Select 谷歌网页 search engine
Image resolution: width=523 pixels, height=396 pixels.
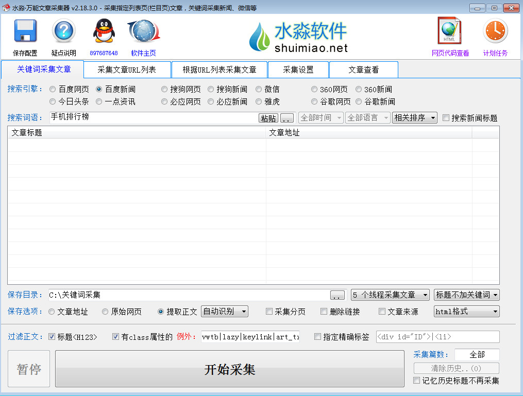click(x=314, y=101)
